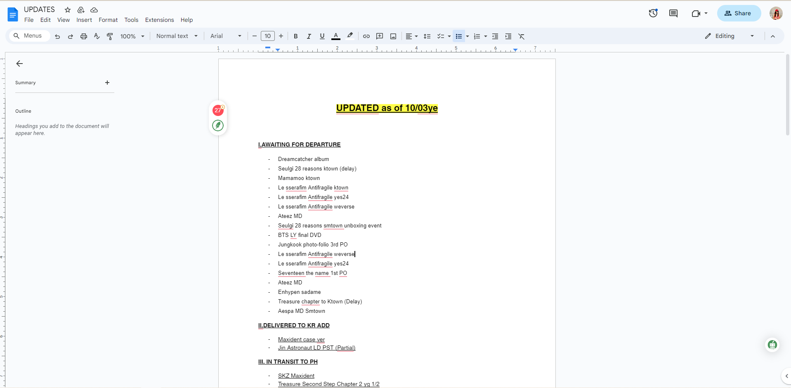Increase indent of selected text
This screenshot has width=791, height=388.
508,36
